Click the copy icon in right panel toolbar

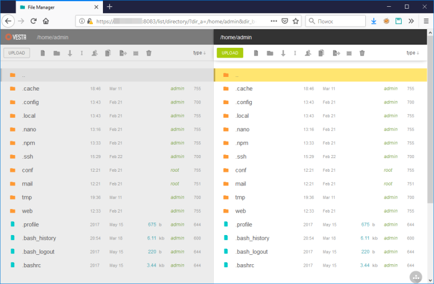[x=321, y=53]
